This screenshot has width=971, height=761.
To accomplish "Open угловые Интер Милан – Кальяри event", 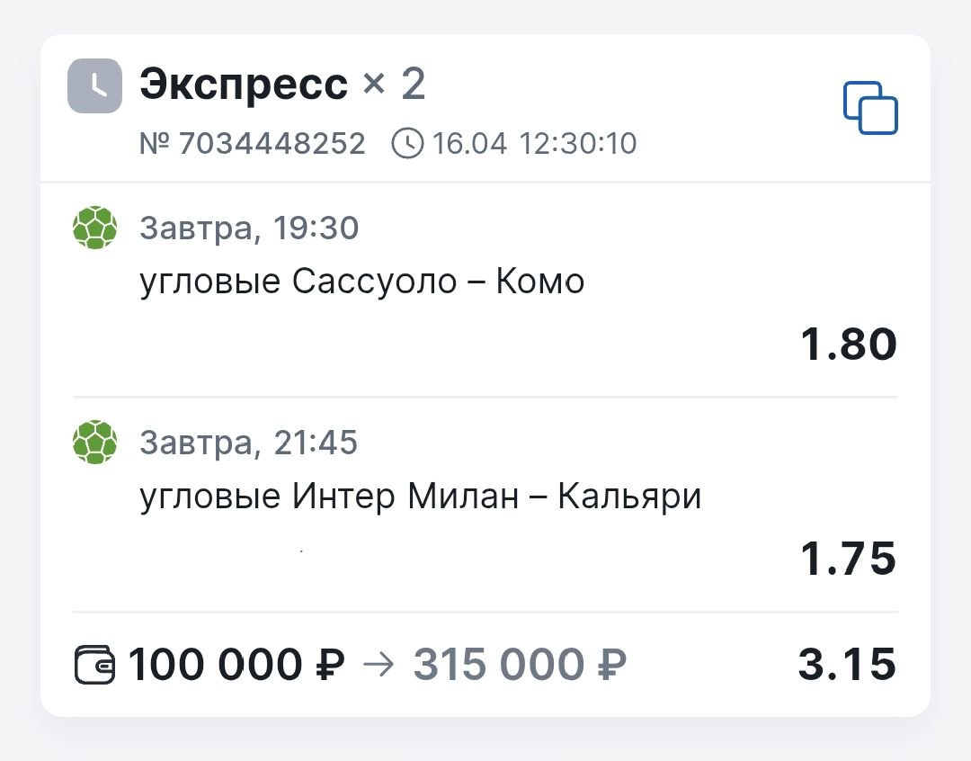I will point(421,497).
